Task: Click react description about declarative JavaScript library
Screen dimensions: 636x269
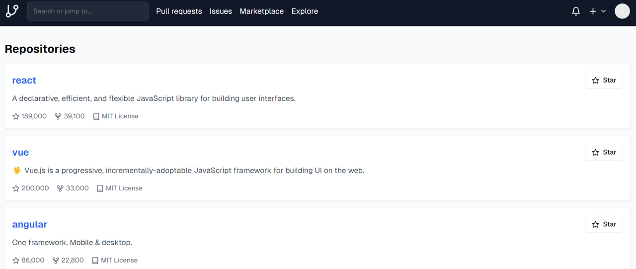Action: (154, 98)
